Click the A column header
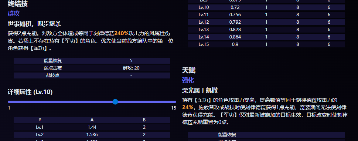This screenshot has height=141, width=358. pos(92,120)
